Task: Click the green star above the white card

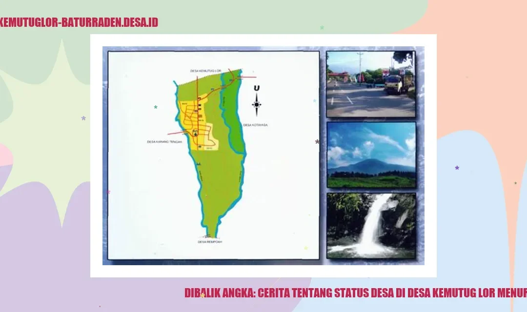Action: 322,28
